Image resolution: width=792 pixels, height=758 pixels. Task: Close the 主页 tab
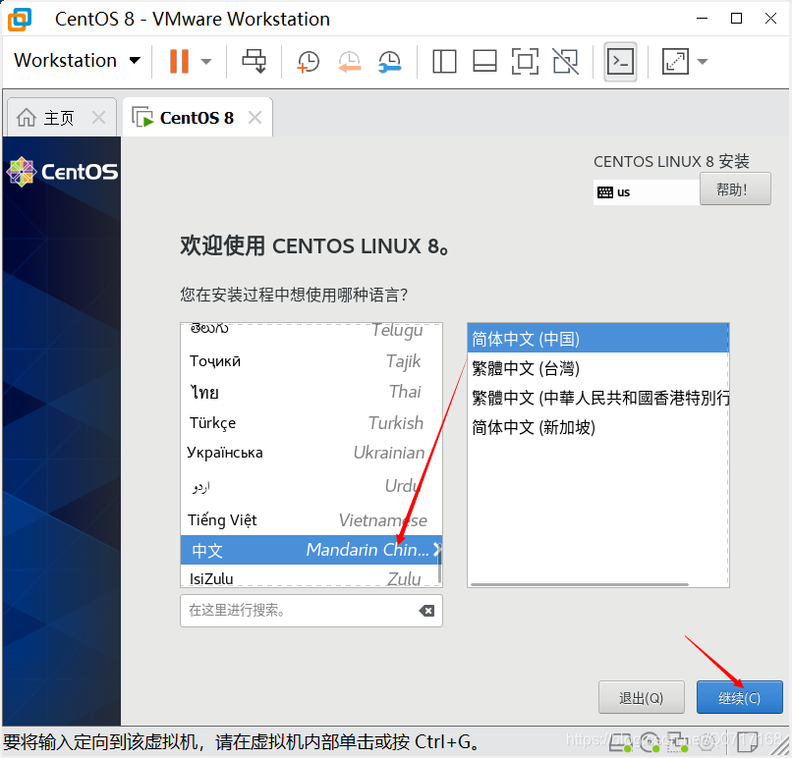point(99,118)
